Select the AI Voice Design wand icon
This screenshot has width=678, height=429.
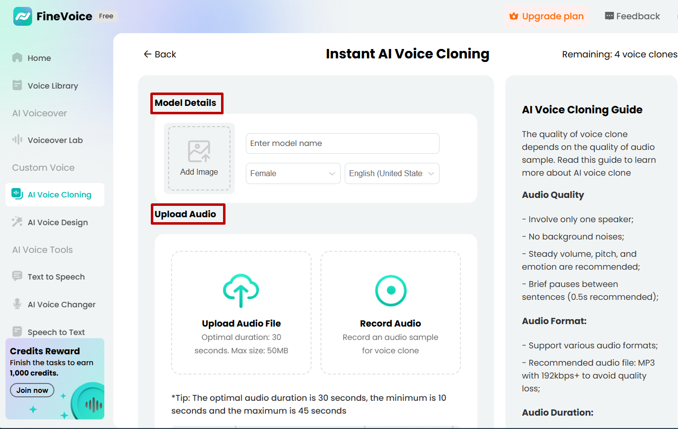[x=17, y=222]
